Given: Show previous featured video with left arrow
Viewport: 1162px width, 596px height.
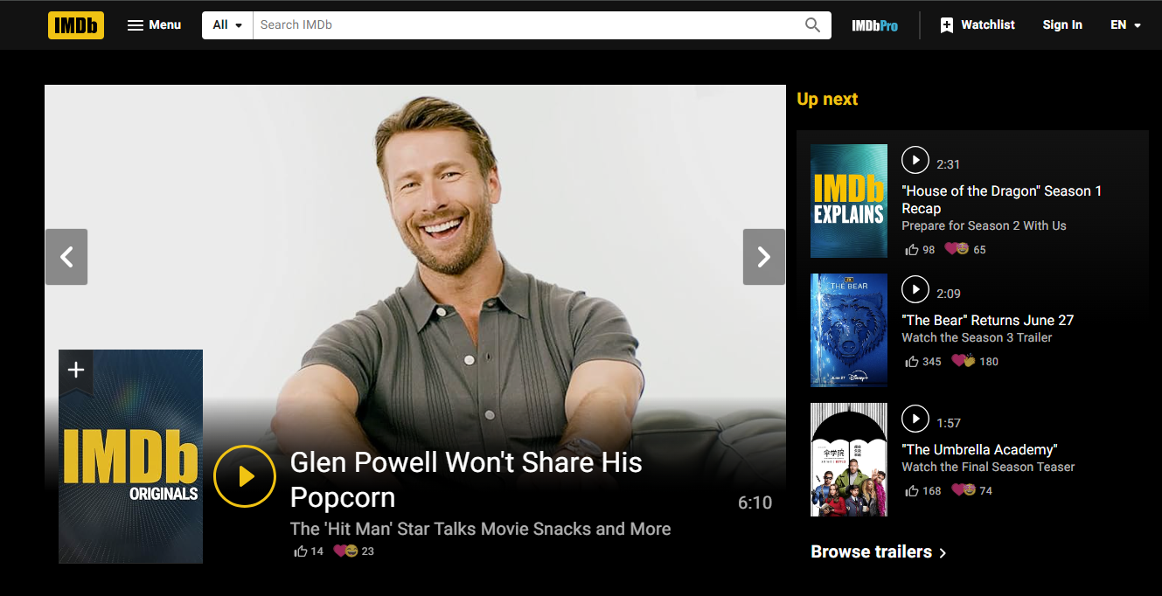Looking at the screenshot, I should coord(66,257).
